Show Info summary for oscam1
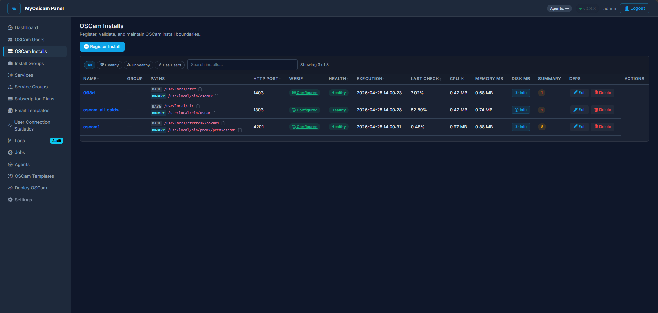Image resolution: width=658 pixels, height=313 pixels. tap(521, 127)
